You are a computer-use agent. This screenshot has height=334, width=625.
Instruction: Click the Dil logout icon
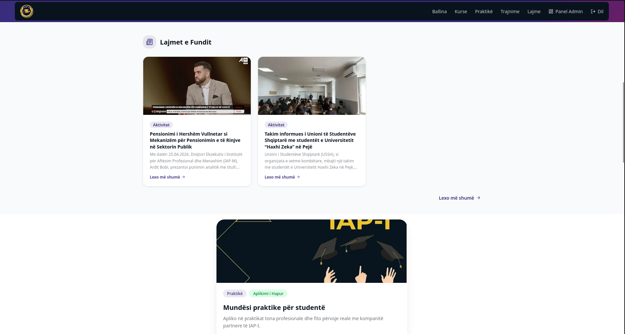[593, 12]
